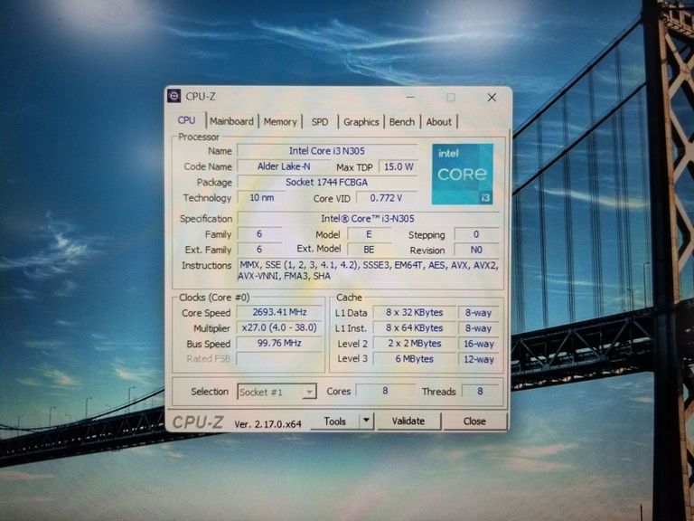This screenshot has height=521, width=694.
Task: Minimize the CPU-Z window
Action: click(x=410, y=97)
